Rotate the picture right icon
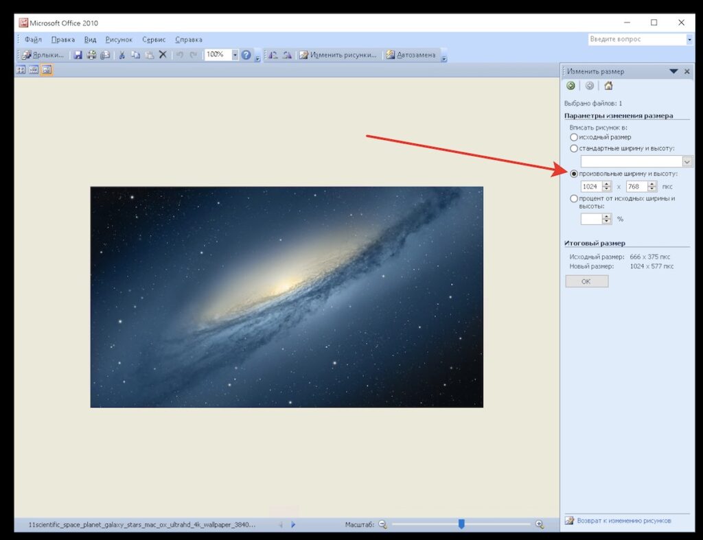The image size is (703, 540). 287,55
